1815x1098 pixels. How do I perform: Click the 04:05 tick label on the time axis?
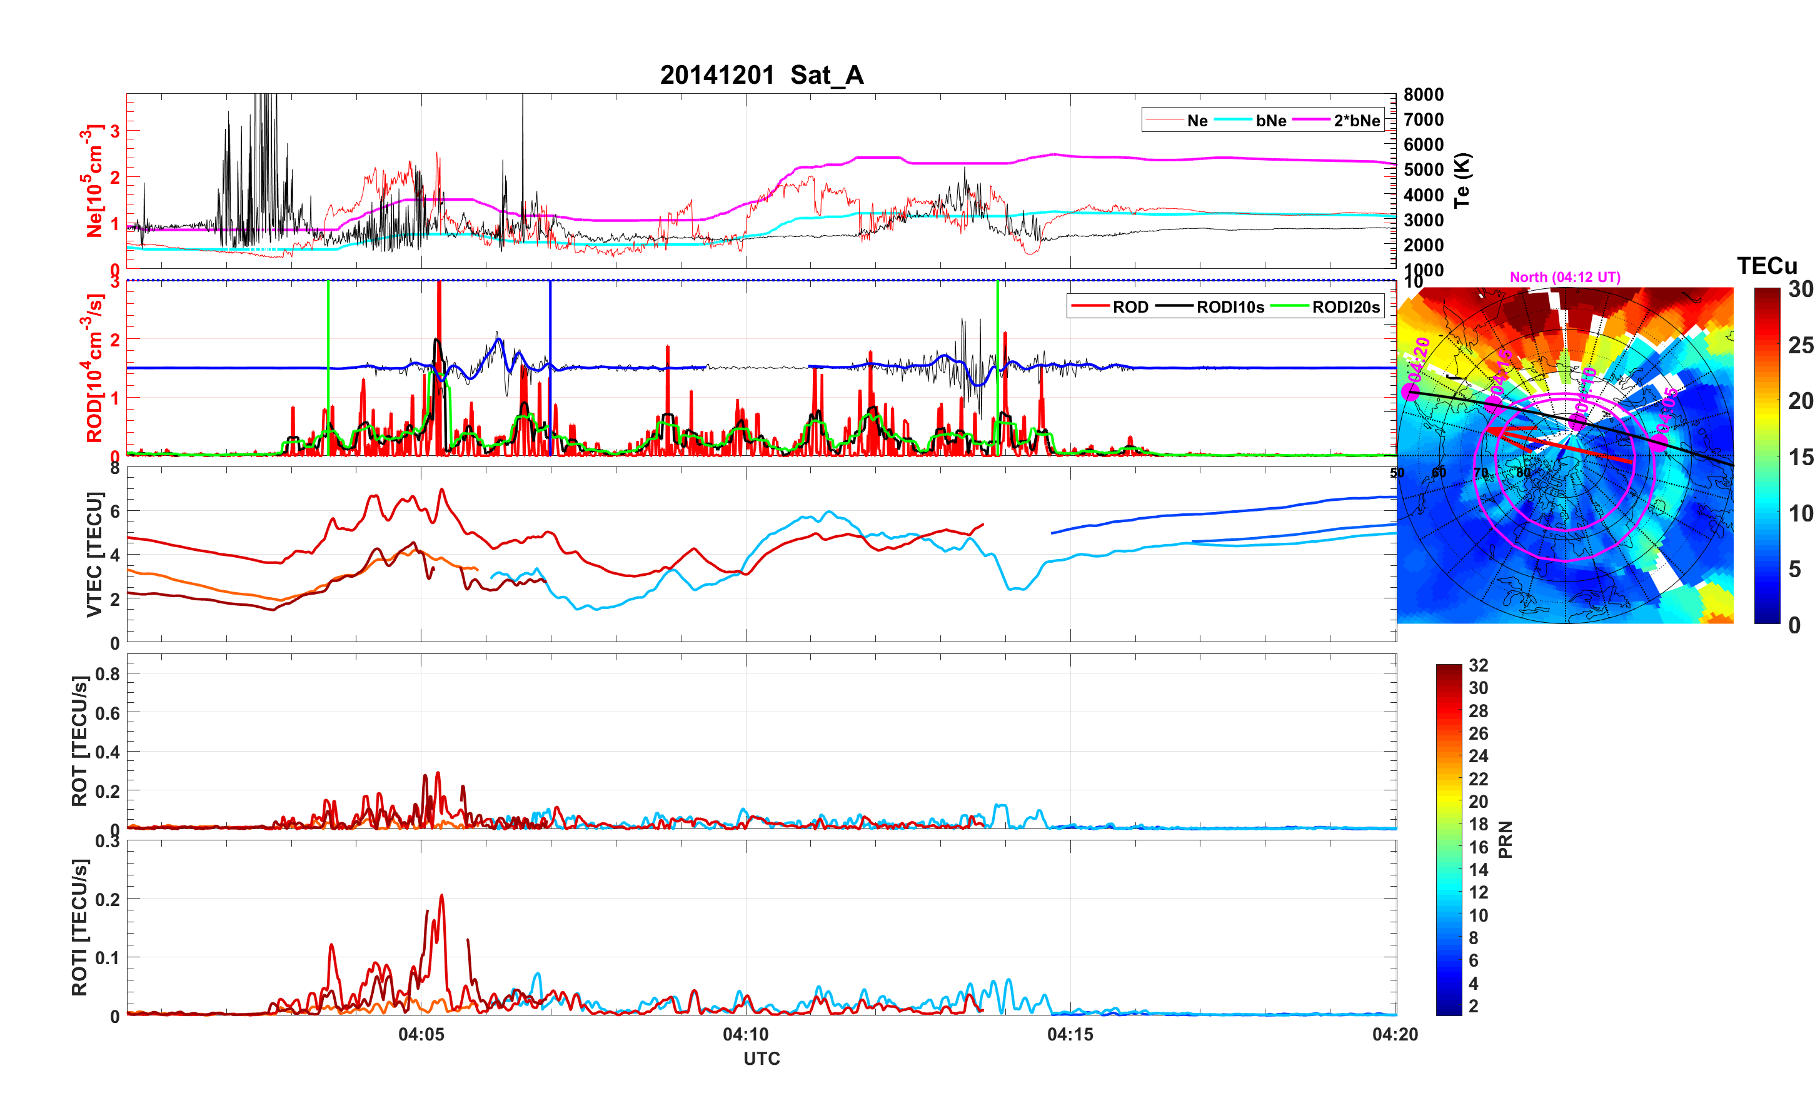(x=421, y=1034)
